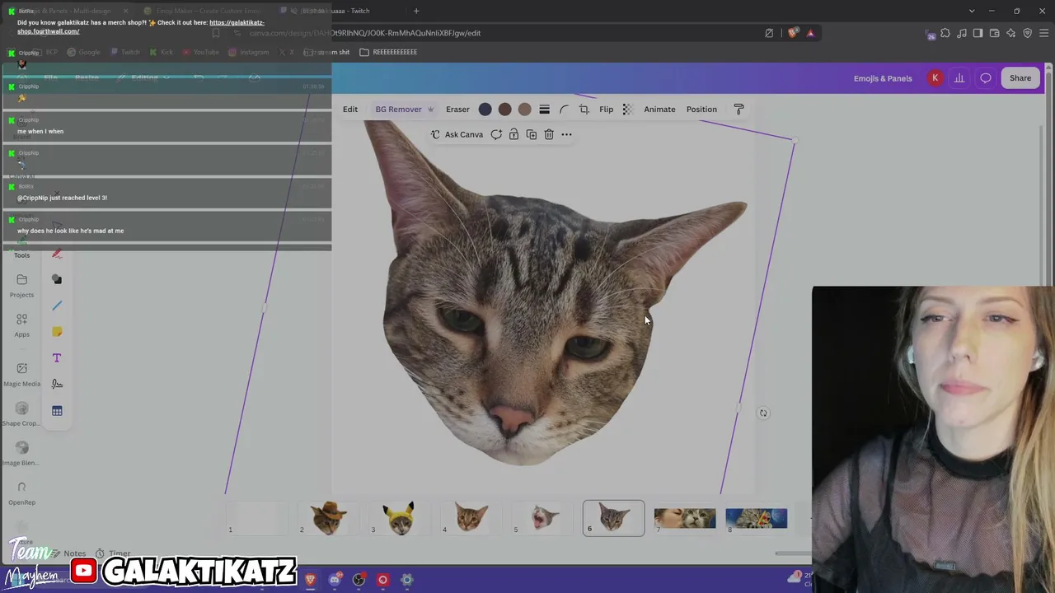Pick the dark navy color swatch

(x=485, y=110)
